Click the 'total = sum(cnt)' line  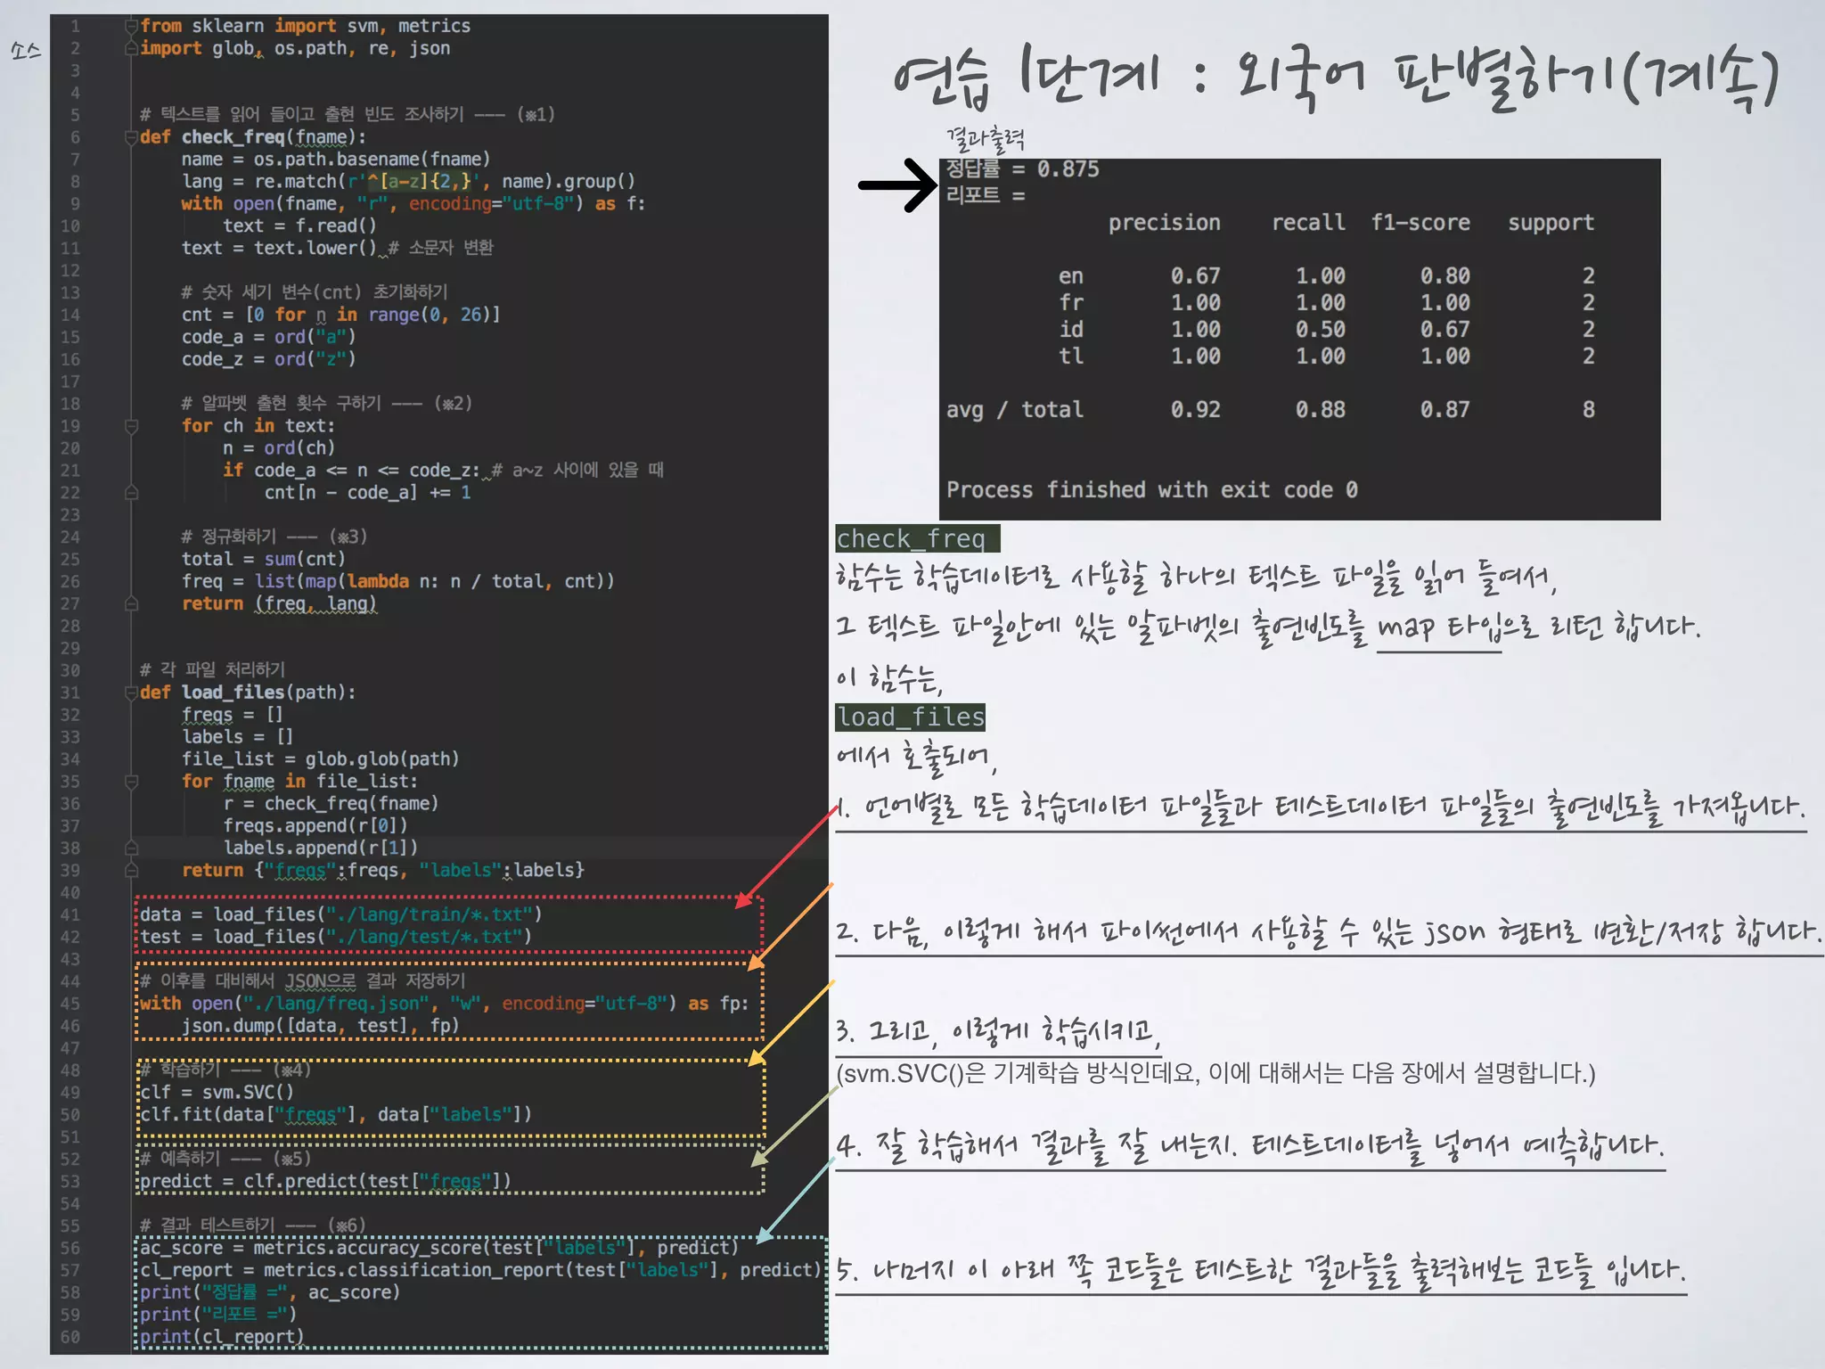(263, 560)
